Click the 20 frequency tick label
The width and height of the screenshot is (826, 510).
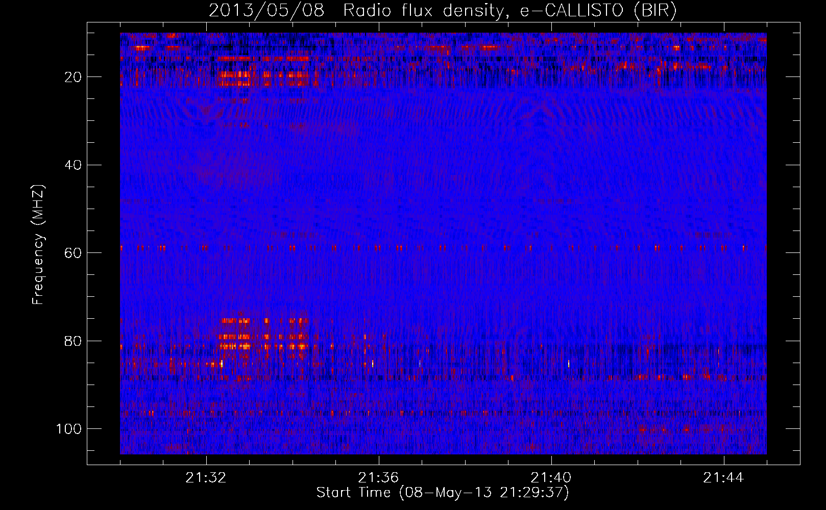73,77
